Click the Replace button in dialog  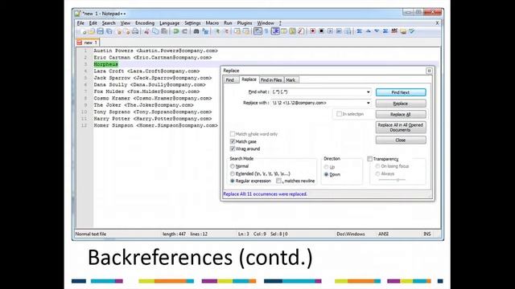(401, 104)
